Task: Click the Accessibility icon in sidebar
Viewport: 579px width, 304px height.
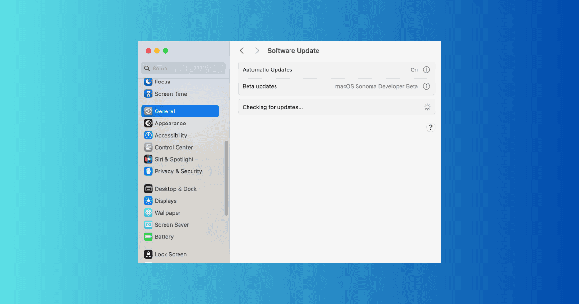Action: point(148,136)
